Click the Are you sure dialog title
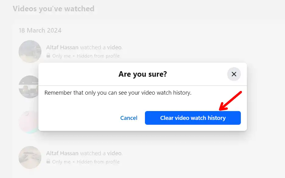This screenshot has width=285, height=178. click(142, 74)
